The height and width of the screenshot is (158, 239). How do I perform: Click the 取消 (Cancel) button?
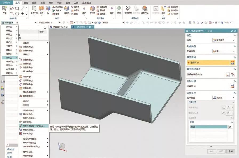pyautogui.click(x=230, y=151)
